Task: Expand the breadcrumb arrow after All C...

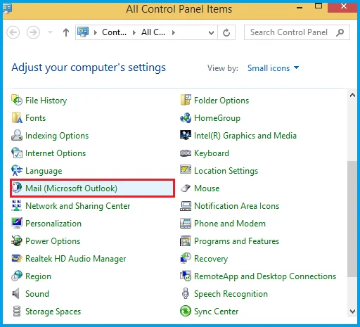Action: click(174, 32)
